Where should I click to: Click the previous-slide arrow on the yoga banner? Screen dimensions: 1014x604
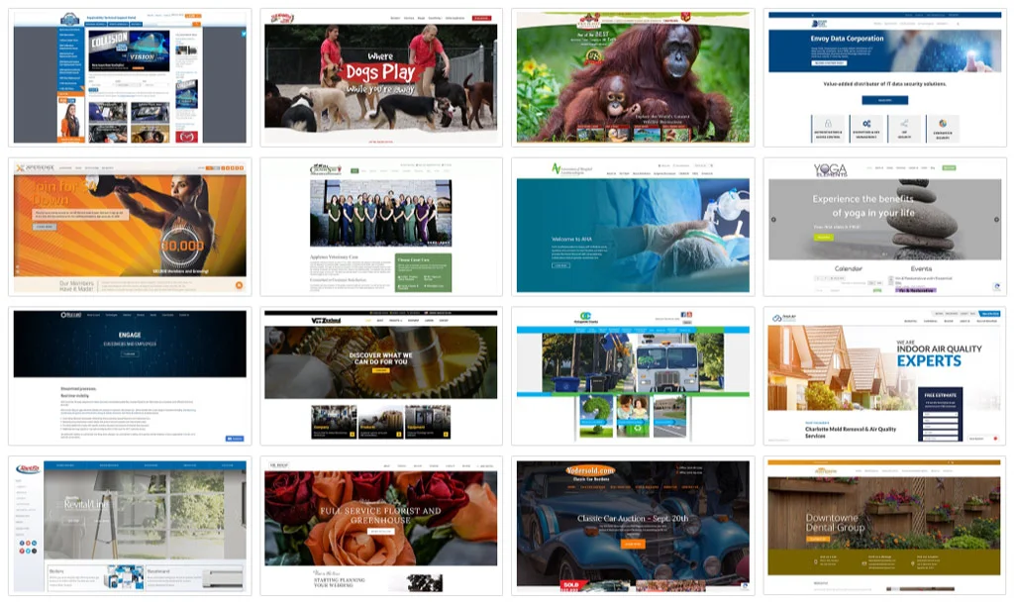773,220
